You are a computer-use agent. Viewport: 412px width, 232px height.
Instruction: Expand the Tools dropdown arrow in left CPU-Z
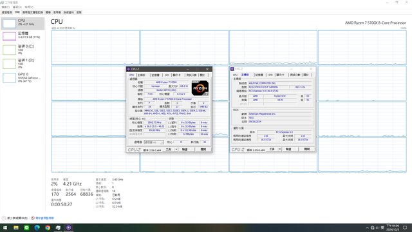click(176, 150)
